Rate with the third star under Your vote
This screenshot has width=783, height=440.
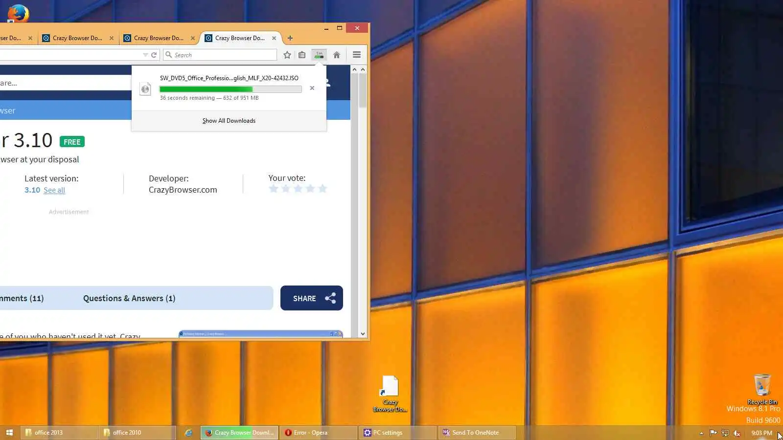298,189
